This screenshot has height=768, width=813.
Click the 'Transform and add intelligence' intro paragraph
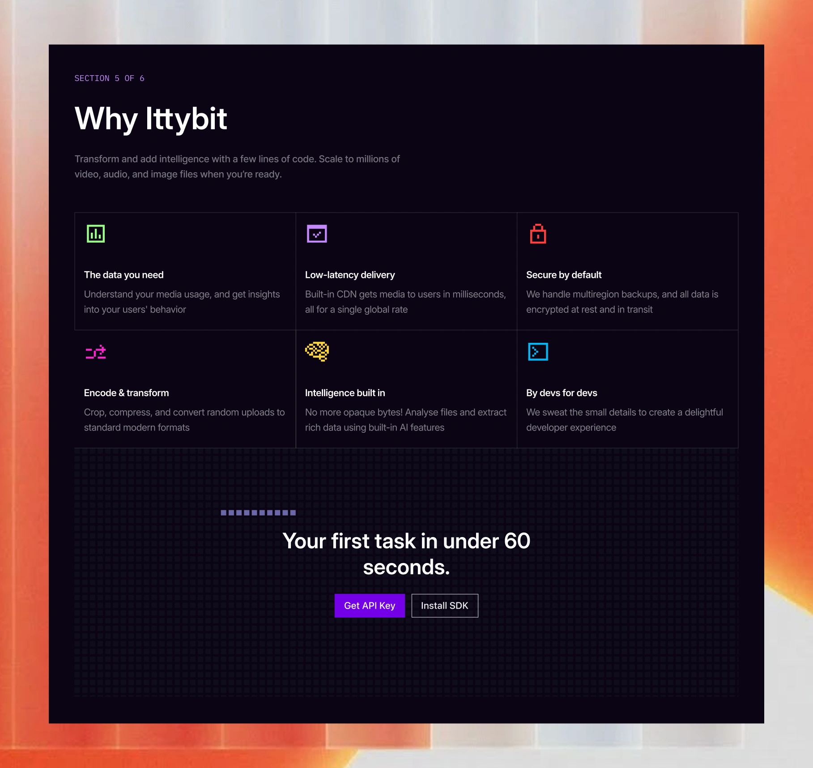237,166
